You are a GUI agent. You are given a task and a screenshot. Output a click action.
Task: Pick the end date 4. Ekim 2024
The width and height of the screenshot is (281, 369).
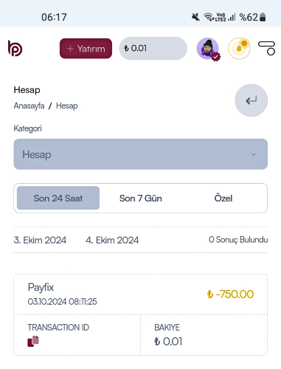pos(112,240)
